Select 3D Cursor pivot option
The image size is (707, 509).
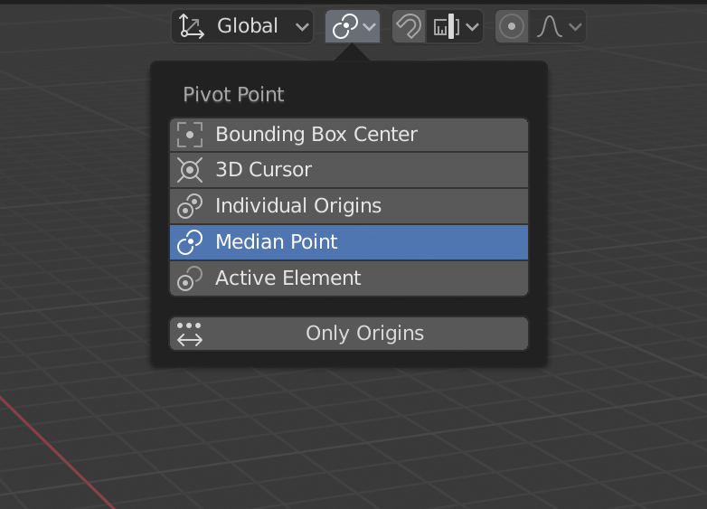click(349, 170)
